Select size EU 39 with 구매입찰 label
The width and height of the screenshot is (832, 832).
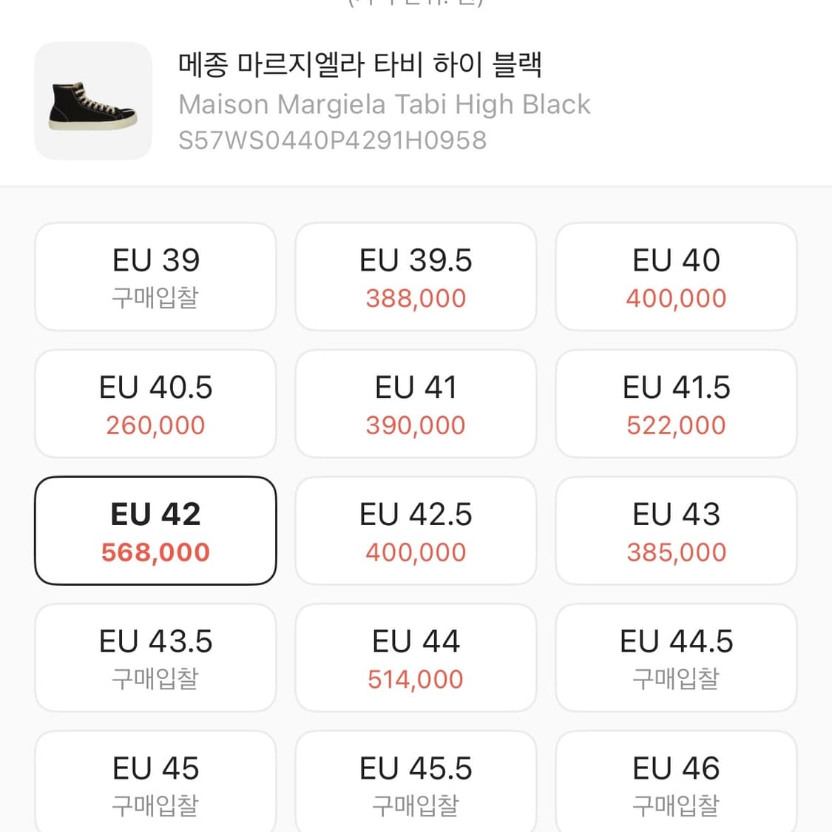click(155, 277)
